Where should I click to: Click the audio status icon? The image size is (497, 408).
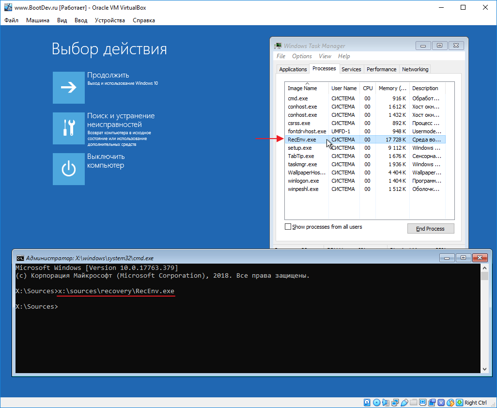pyautogui.click(x=387, y=402)
